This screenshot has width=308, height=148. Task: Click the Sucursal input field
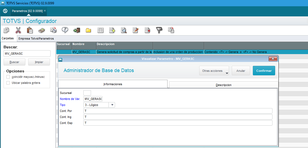point(87,93)
